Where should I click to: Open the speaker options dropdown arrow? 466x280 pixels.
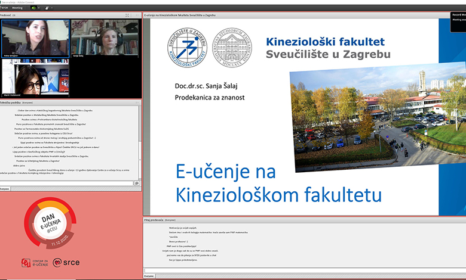pos(39,8)
